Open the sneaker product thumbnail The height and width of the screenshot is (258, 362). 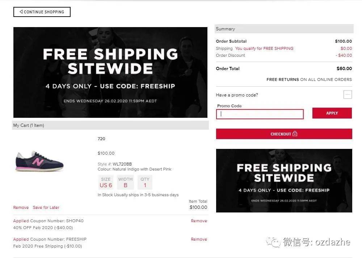(x=39, y=161)
